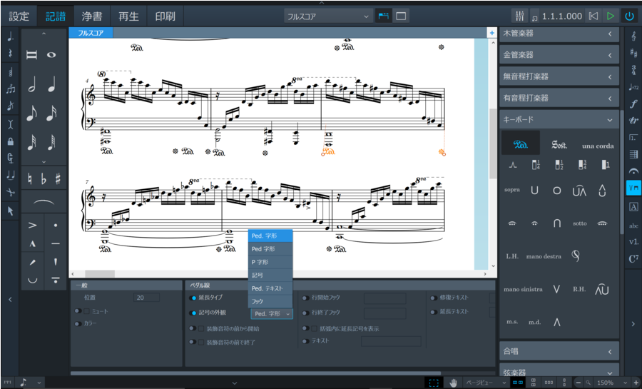Enable the カラー property switch
The width and height of the screenshot is (642, 389).
point(78,323)
